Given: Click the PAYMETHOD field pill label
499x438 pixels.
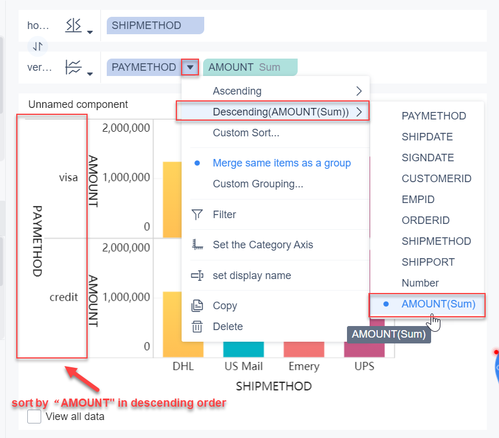Looking at the screenshot, I should (x=144, y=67).
